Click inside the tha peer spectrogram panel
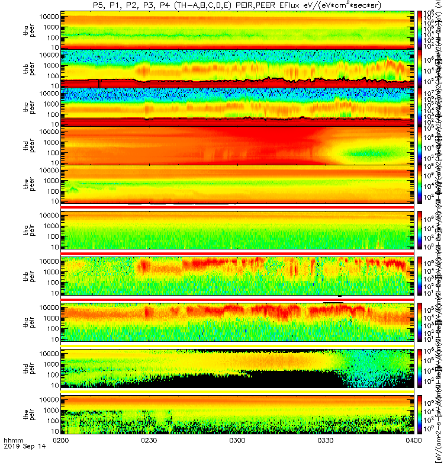The width and height of the screenshot is (444, 474). [x=237, y=30]
